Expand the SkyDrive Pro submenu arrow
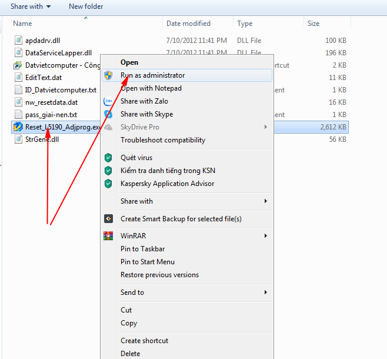 pos(266,127)
